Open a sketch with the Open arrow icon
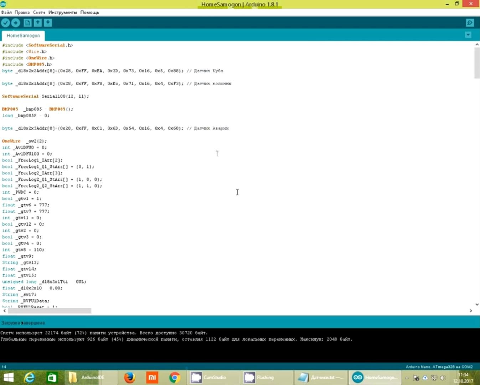 [x=37, y=23]
